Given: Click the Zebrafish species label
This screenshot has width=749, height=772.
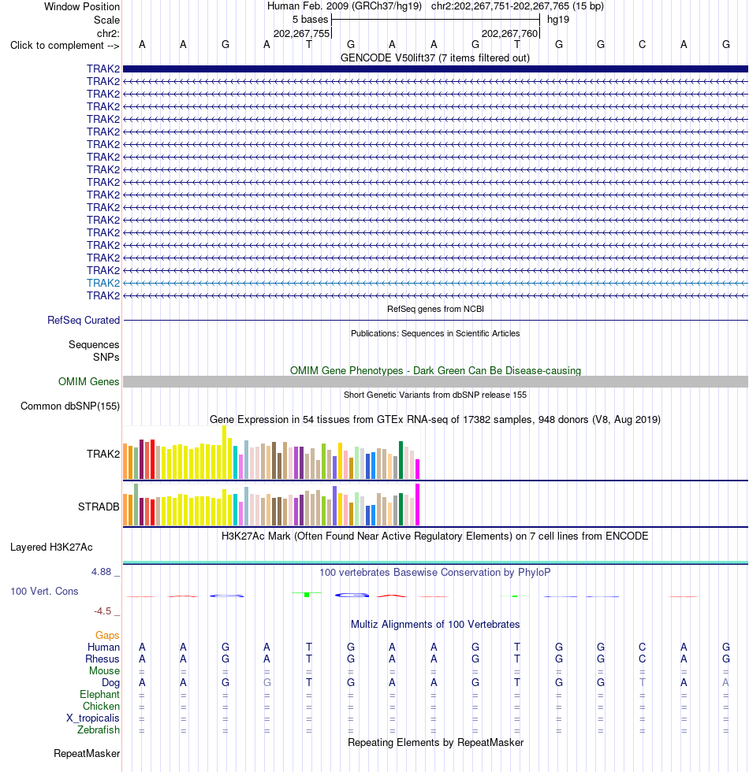Looking at the screenshot, I should pos(98,729).
